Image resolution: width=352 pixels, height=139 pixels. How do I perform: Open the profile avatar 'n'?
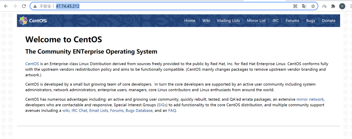tap(342, 6)
